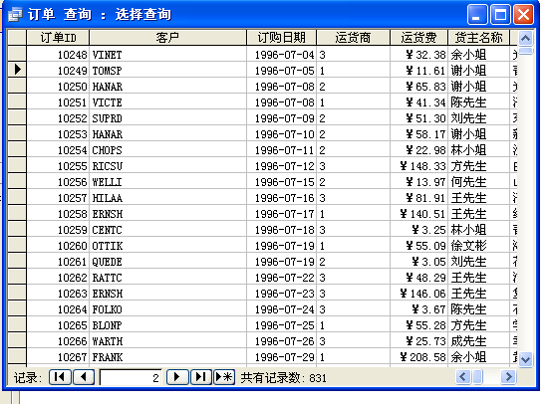Select the 订单ID column header
Image resolution: width=552 pixels, height=404 pixels.
58,37
